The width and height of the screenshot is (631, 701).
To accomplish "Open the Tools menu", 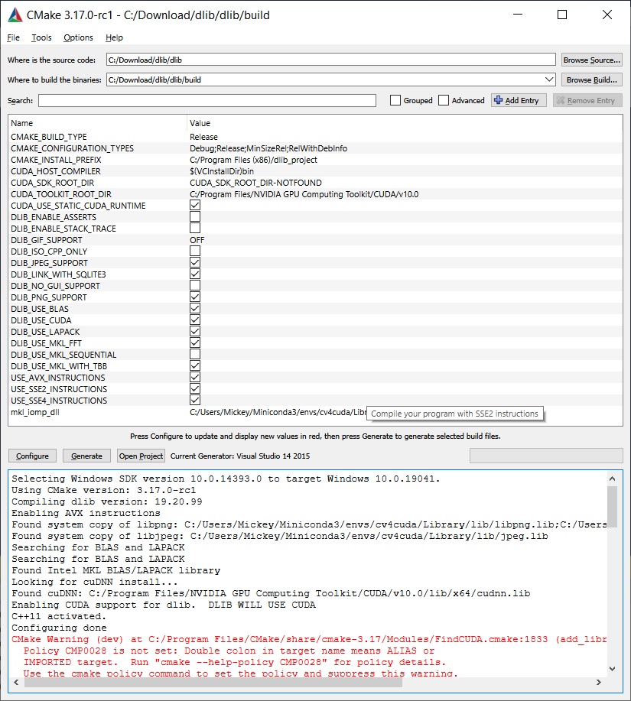I will click(41, 37).
